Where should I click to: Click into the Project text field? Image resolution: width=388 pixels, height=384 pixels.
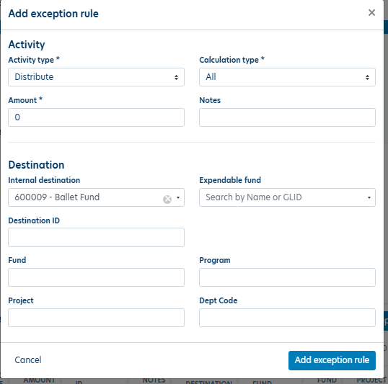(x=96, y=318)
